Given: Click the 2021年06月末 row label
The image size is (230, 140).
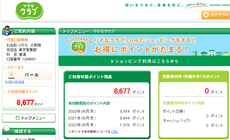Looking at the screenshot, I should click(82, 118).
